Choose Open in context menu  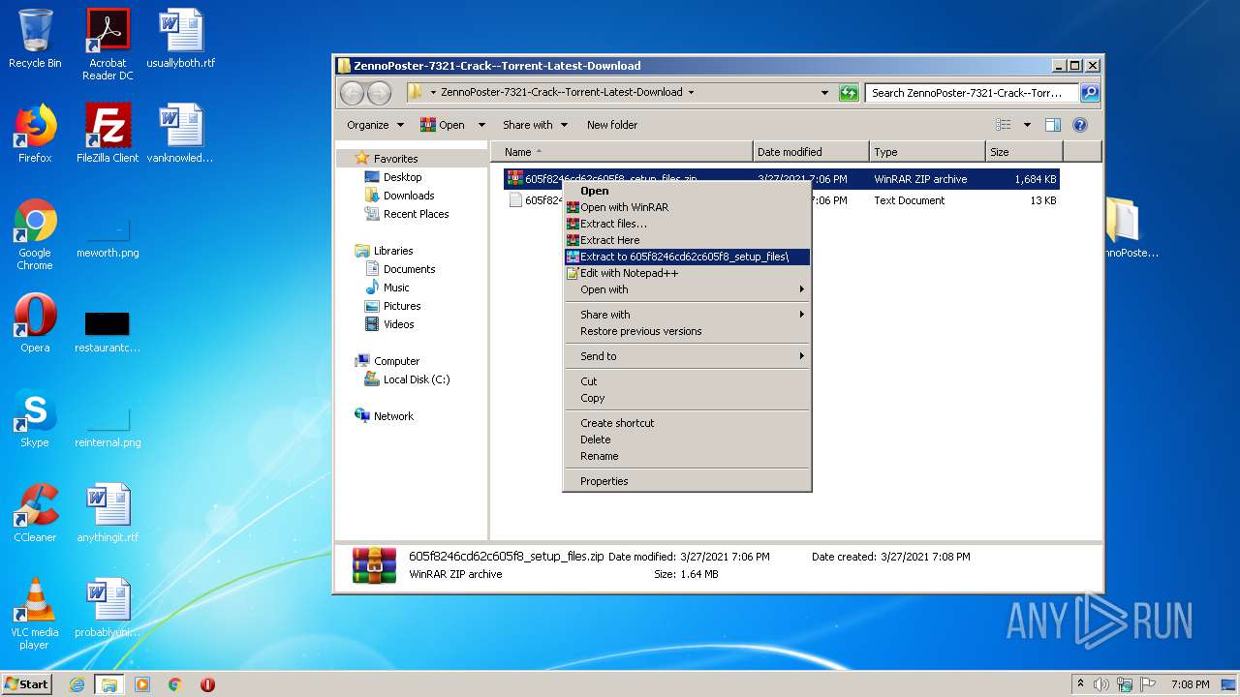(x=687, y=191)
